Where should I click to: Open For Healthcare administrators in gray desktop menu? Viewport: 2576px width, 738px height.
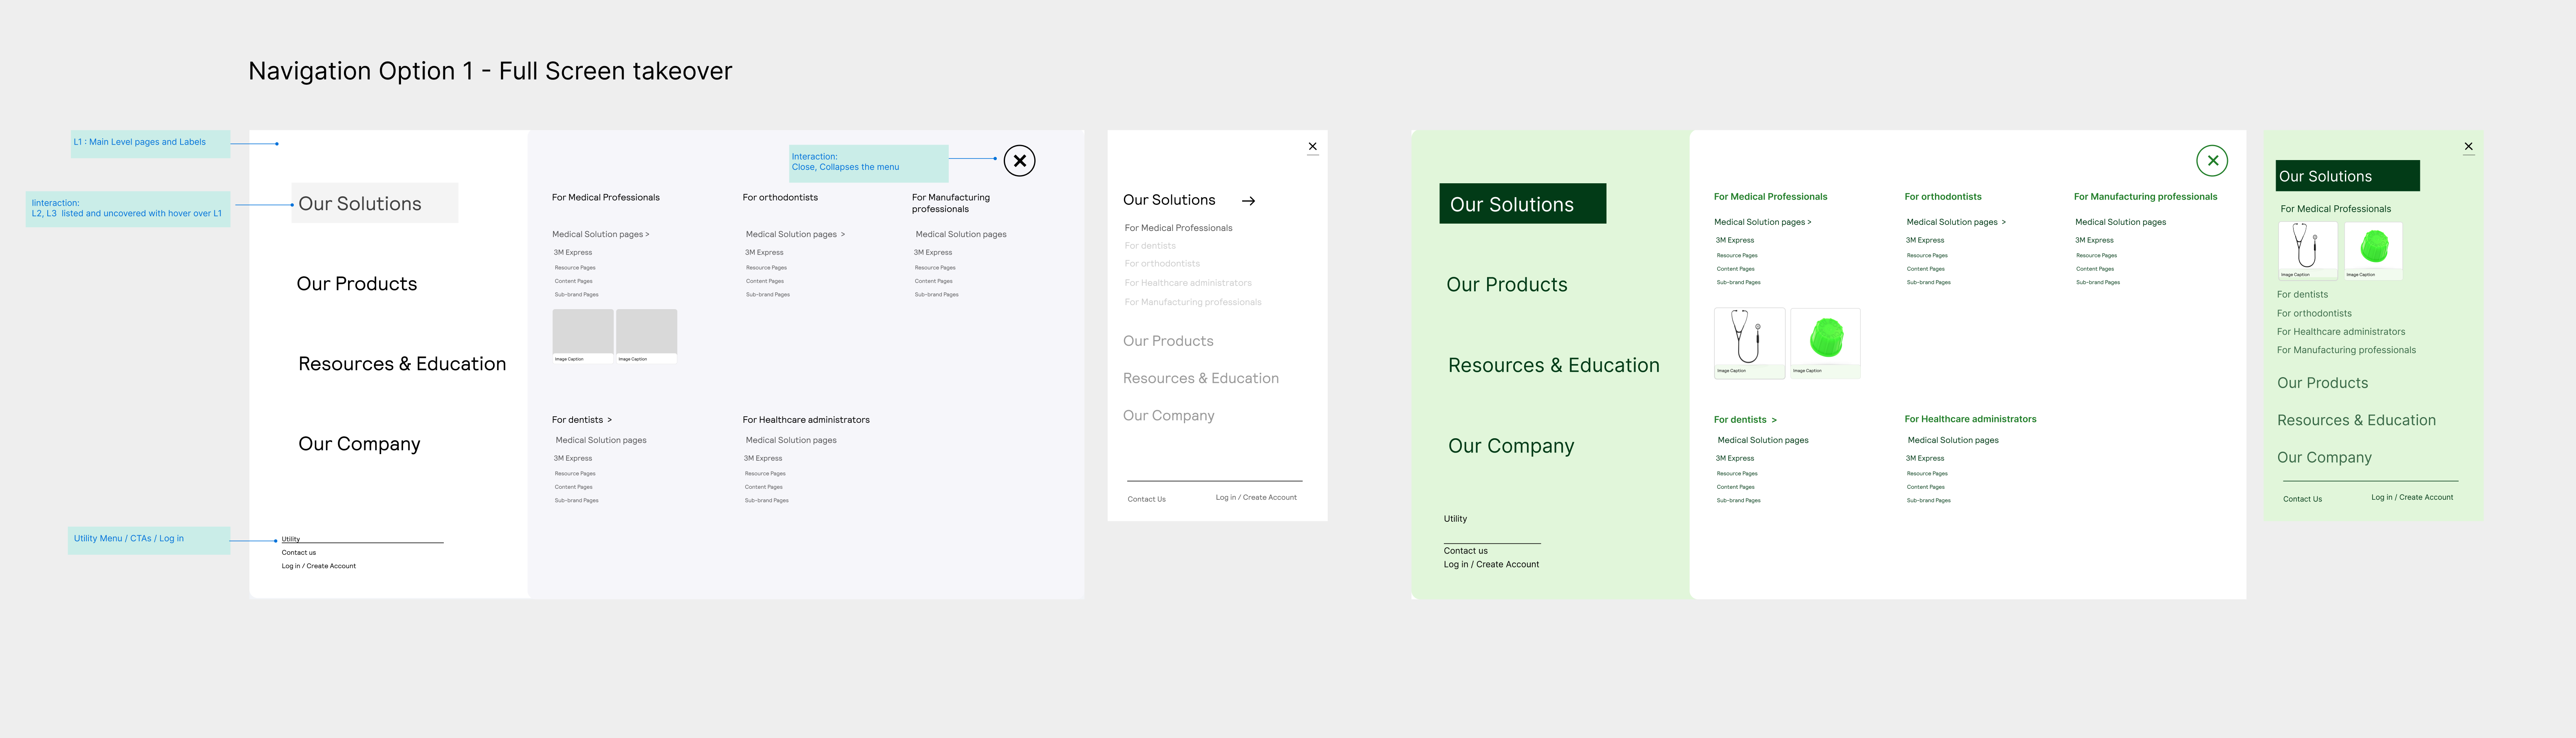pyautogui.click(x=806, y=420)
